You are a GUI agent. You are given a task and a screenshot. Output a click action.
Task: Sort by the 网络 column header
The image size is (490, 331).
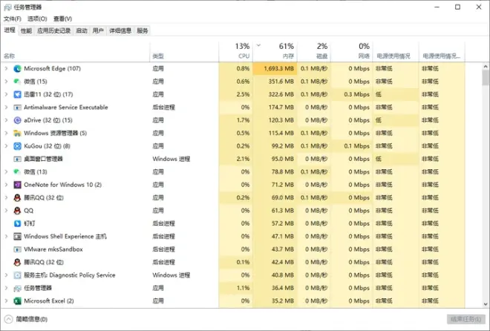tap(352, 51)
